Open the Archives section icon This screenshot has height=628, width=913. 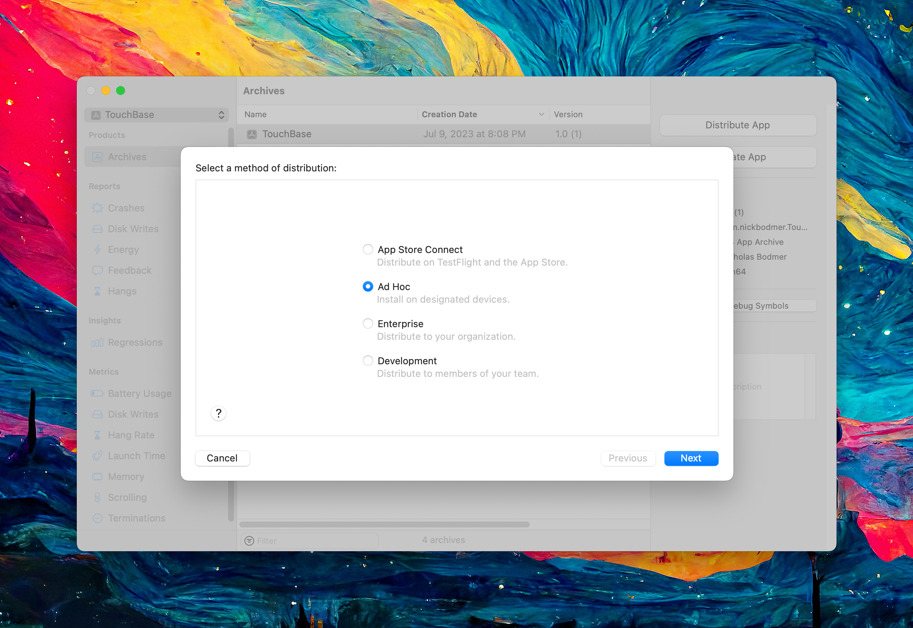tap(97, 156)
